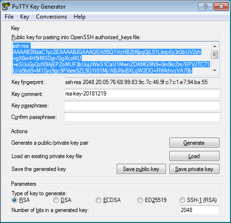Viewport: 231px width, 223px height.
Task: Open the Help menu
Action: pos(79,17)
